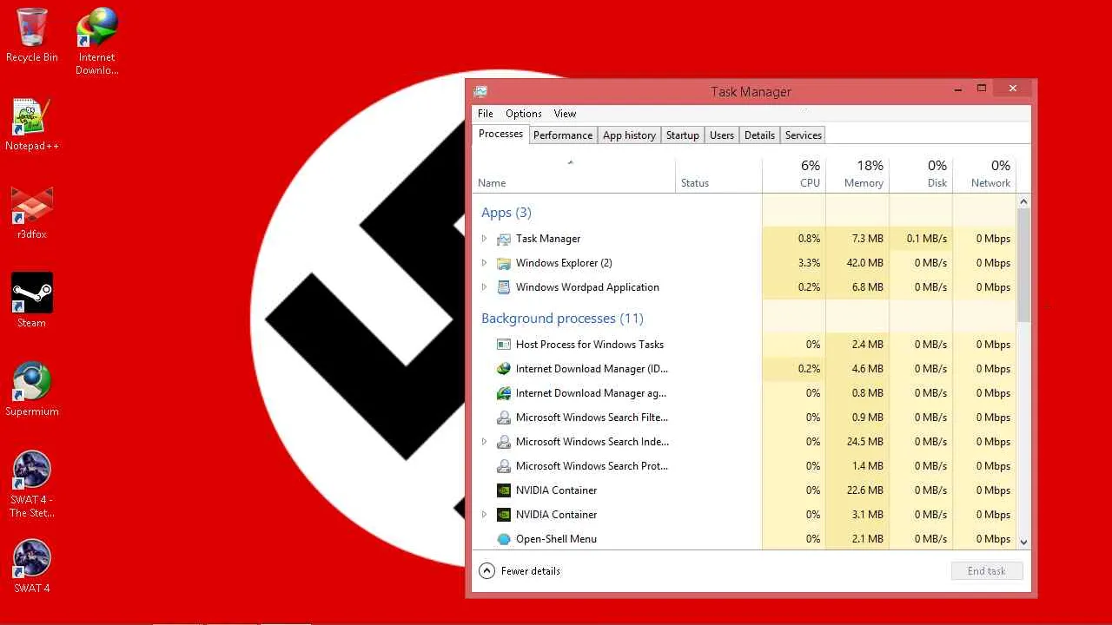Click the icon of the 22.6 MB NVIDIA Container
The height and width of the screenshot is (625, 1112).
[504, 490]
